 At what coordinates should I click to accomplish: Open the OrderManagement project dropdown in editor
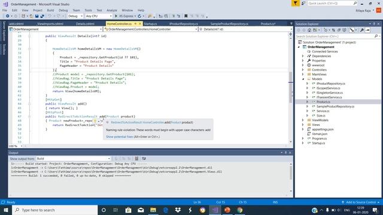(x=56, y=29)
